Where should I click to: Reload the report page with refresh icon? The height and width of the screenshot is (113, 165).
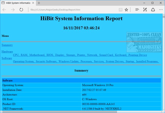(21, 10)
